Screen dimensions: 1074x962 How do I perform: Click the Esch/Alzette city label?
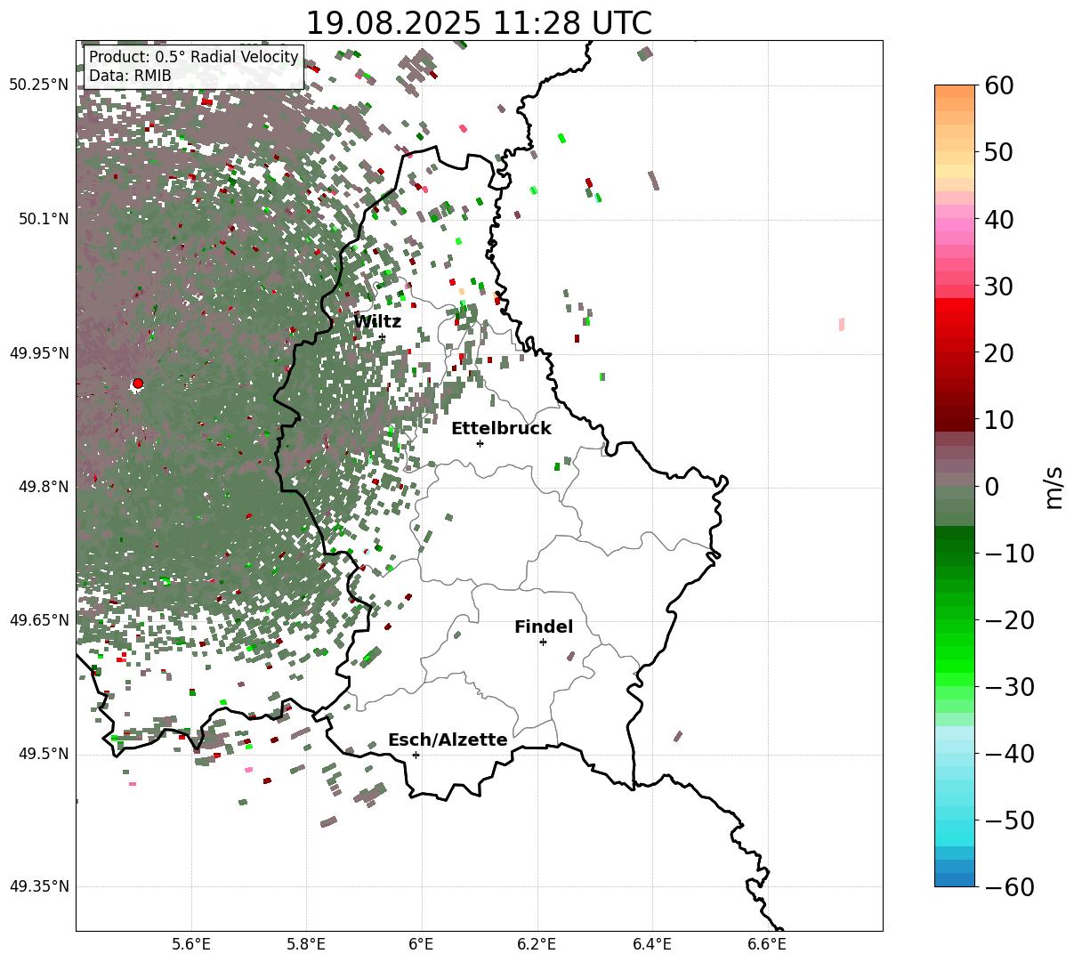click(x=448, y=740)
